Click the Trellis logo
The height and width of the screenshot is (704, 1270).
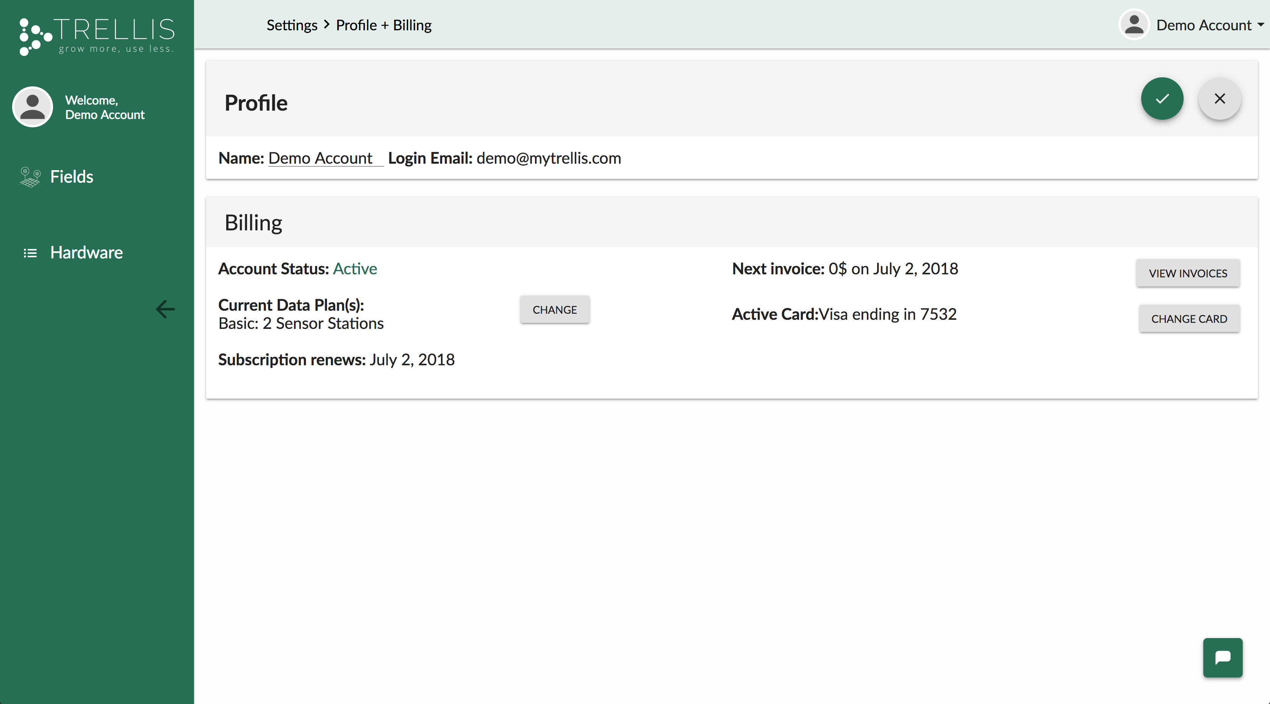click(97, 36)
